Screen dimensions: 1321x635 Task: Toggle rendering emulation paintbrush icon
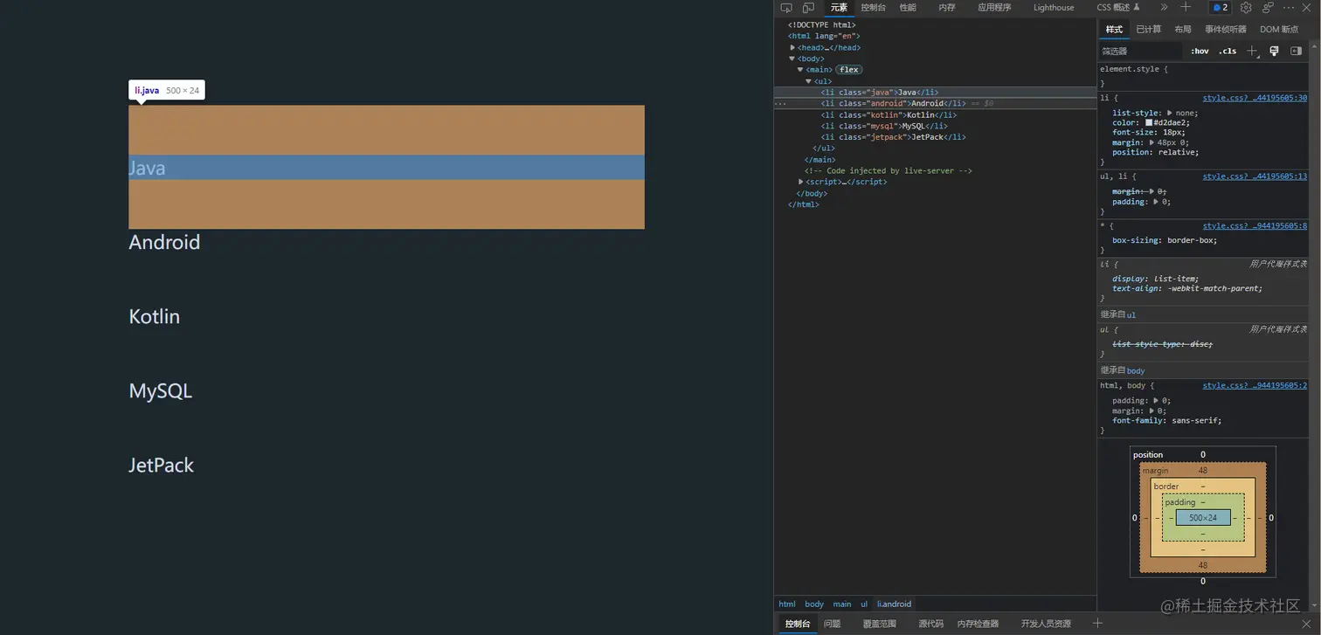click(1274, 51)
